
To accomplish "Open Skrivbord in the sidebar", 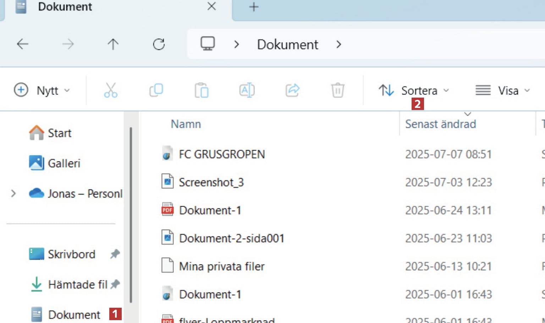I will [x=71, y=254].
